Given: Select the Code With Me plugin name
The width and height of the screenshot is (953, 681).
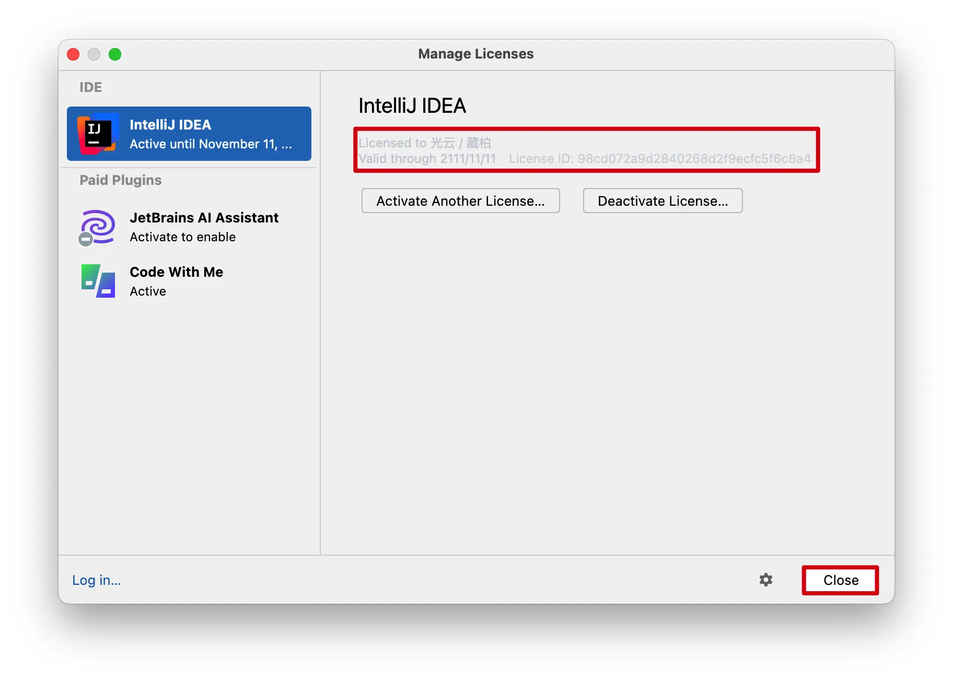Looking at the screenshot, I should [x=176, y=272].
